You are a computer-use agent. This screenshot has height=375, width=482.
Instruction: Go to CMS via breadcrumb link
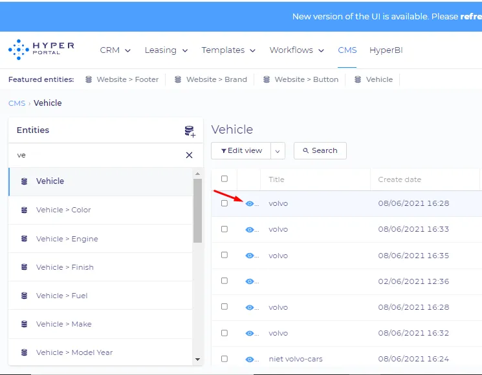tap(17, 103)
